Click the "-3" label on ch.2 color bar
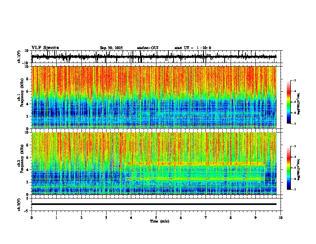The height and width of the screenshot is (244, 316). [294, 146]
